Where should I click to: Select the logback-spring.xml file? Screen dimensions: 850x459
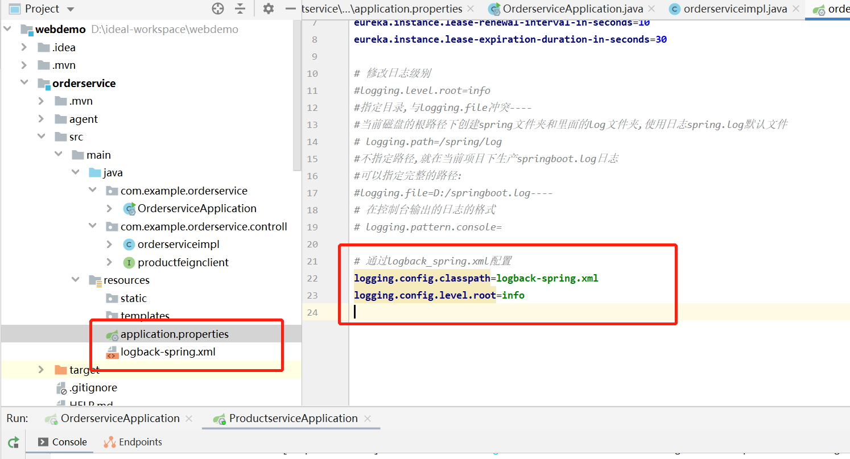click(167, 352)
